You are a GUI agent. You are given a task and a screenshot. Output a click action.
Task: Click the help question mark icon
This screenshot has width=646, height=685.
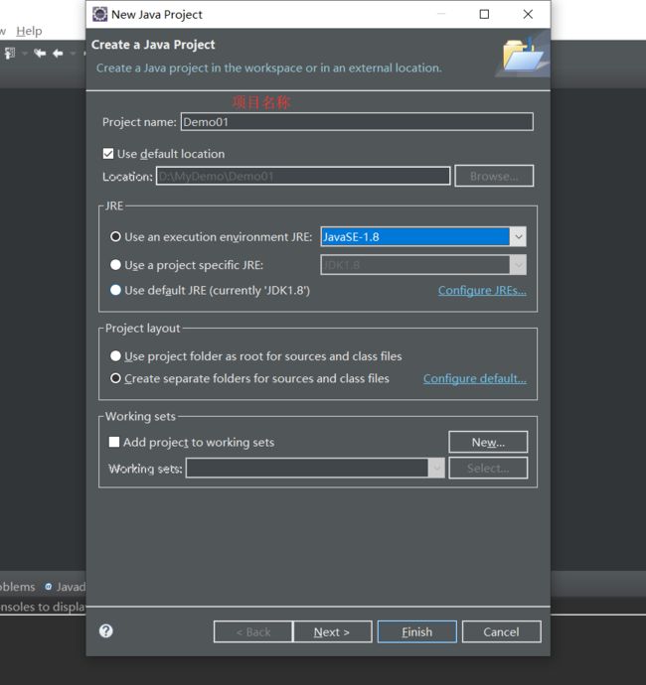pyautogui.click(x=106, y=630)
